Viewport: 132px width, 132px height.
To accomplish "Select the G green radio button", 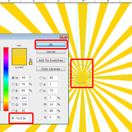I will pyautogui.click(x=13, y=105).
